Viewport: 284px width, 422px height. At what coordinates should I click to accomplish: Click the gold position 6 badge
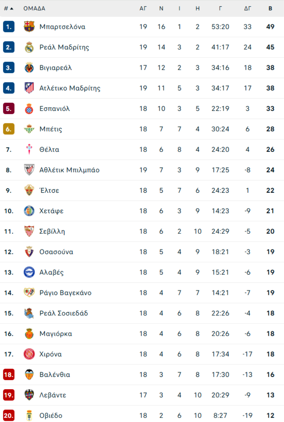[x=9, y=129]
